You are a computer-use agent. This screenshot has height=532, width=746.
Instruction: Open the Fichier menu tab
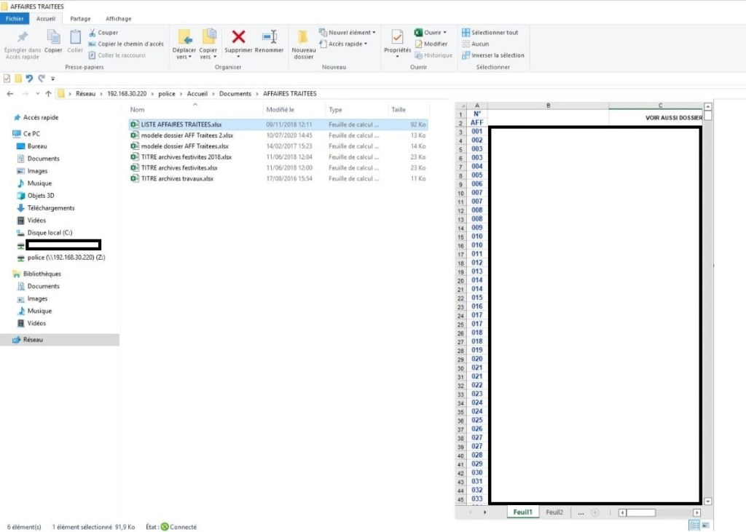[15, 18]
